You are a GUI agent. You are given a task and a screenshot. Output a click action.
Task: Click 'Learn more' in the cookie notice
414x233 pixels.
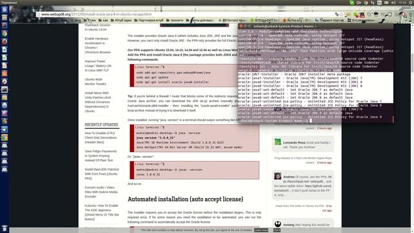click(261, 230)
